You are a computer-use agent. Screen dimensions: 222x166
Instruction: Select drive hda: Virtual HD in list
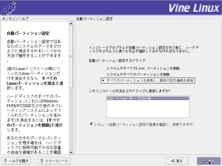pos(148,98)
